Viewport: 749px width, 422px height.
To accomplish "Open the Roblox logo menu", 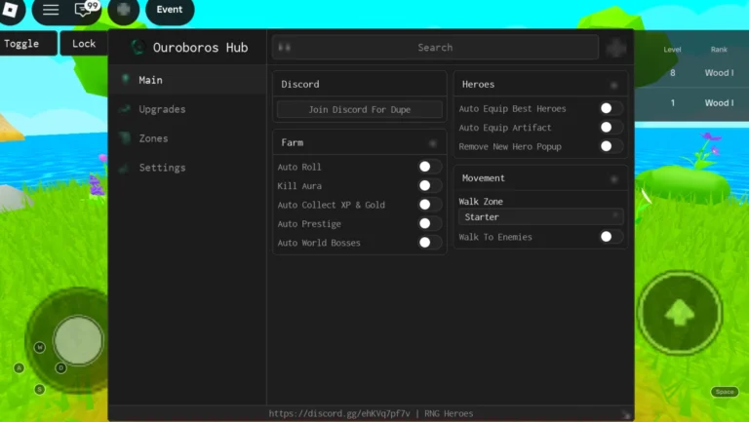I will pyautogui.click(x=10, y=10).
